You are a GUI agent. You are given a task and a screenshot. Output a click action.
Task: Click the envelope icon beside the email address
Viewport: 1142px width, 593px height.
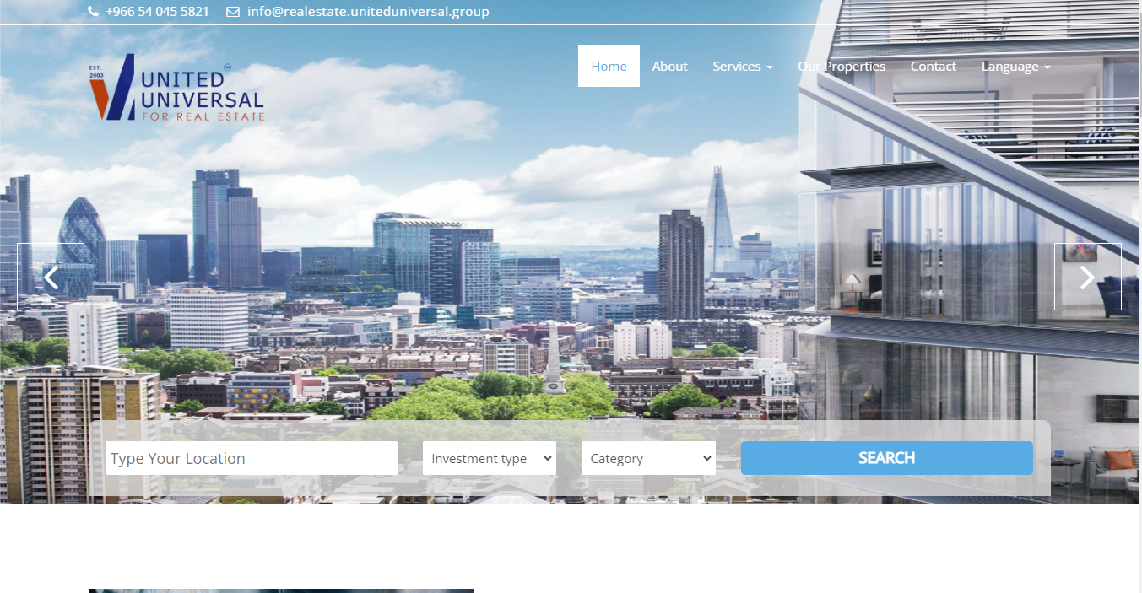point(233,12)
